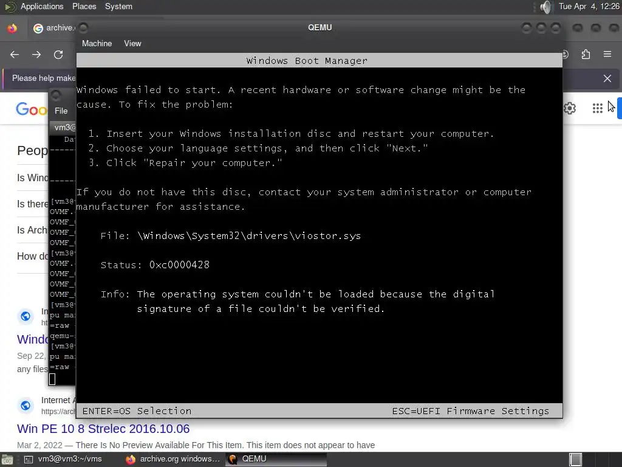
Task: Click the applications menu logo icon
Action: pyautogui.click(x=10, y=6)
